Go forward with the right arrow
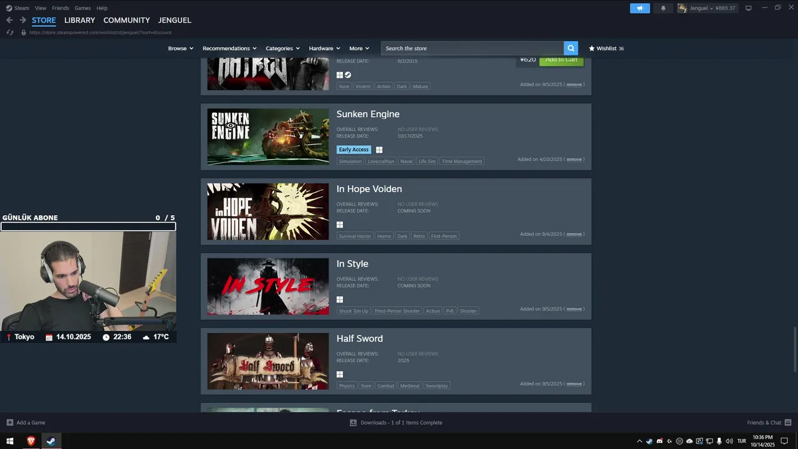798x449 pixels. 22,20
